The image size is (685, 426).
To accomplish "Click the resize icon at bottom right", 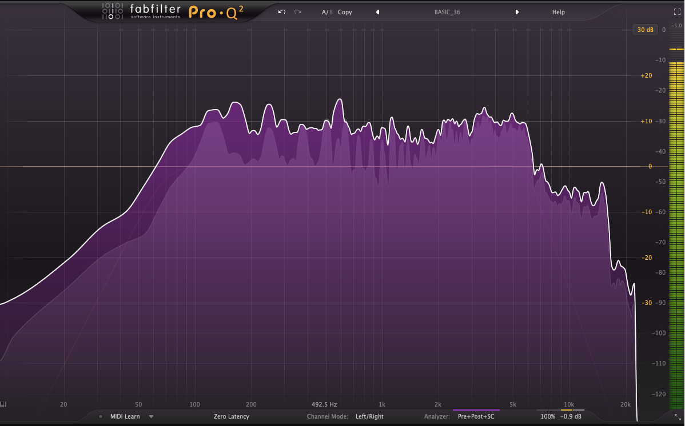I will point(678,417).
